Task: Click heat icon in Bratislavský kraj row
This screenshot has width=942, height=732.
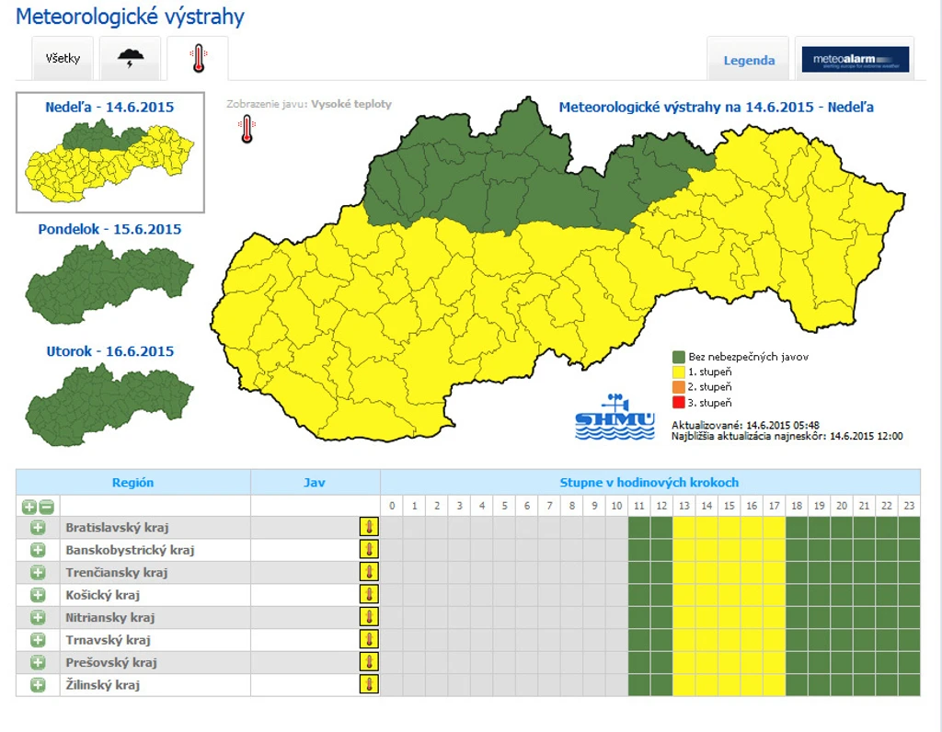Action: click(x=369, y=527)
